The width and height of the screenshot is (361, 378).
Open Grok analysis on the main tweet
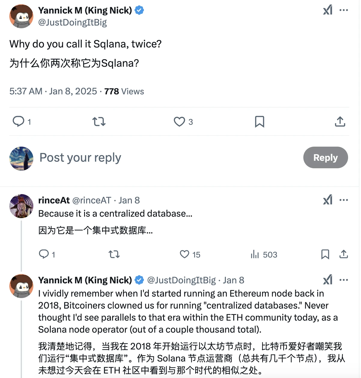(x=328, y=10)
